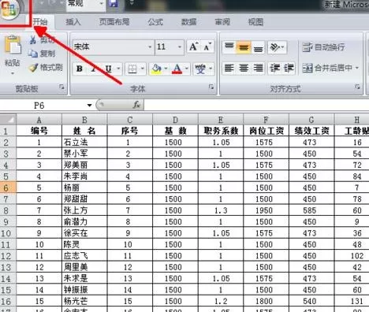Click the phonetic guide 文 icon
Screen dimensions: 369x312
click(200, 69)
